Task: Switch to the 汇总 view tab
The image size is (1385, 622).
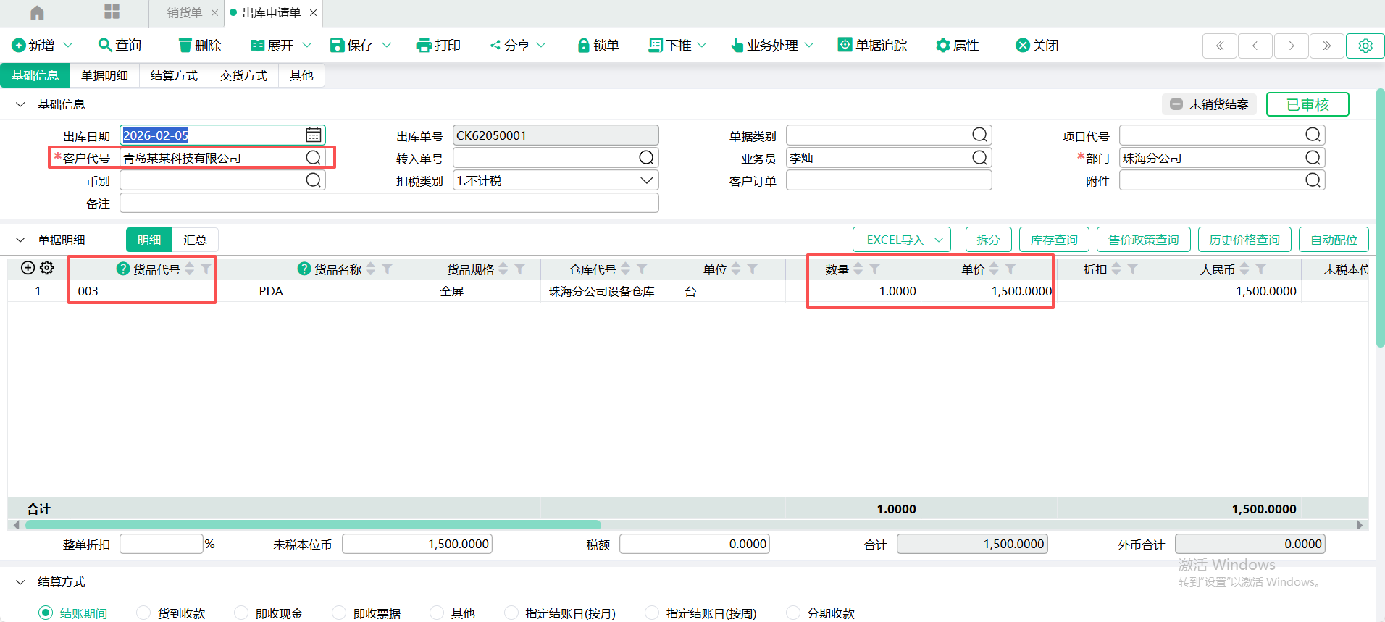Action: coord(195,240)
